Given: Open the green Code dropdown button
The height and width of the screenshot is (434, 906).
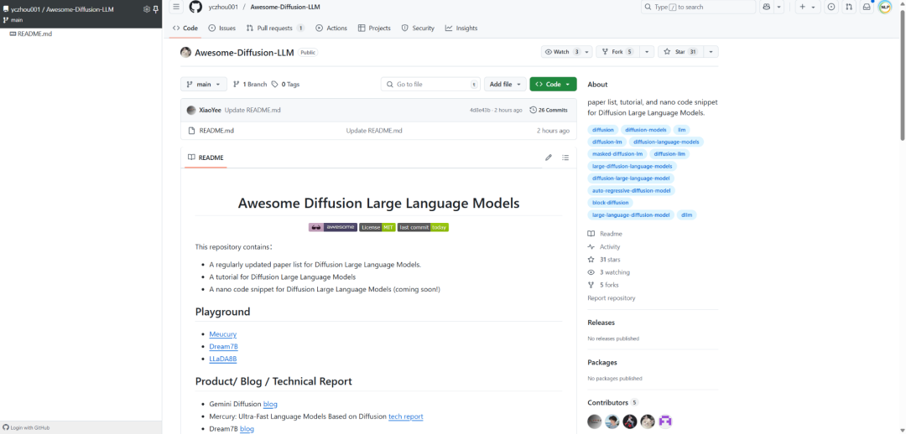Looking at the screenshot, I should pos(553,85).
